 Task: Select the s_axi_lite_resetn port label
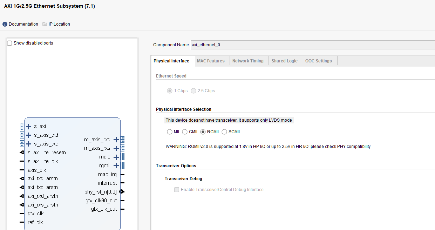coord(47,153)
